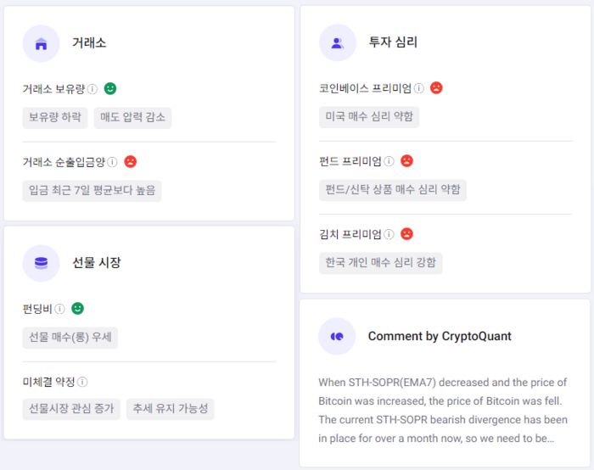Image resolution: width=594 pixels, height=470 pixels.
Task: Click the truncated STH-SOPR comment text
Action: [443, 411]
